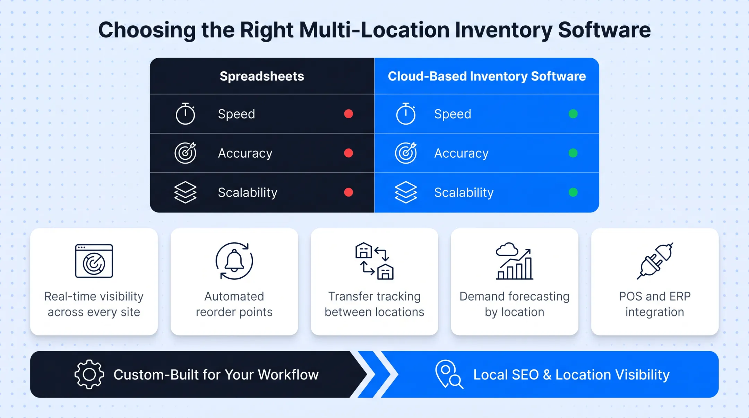Click the green dot beside Cloud-Based Scalability

[573, 192]
